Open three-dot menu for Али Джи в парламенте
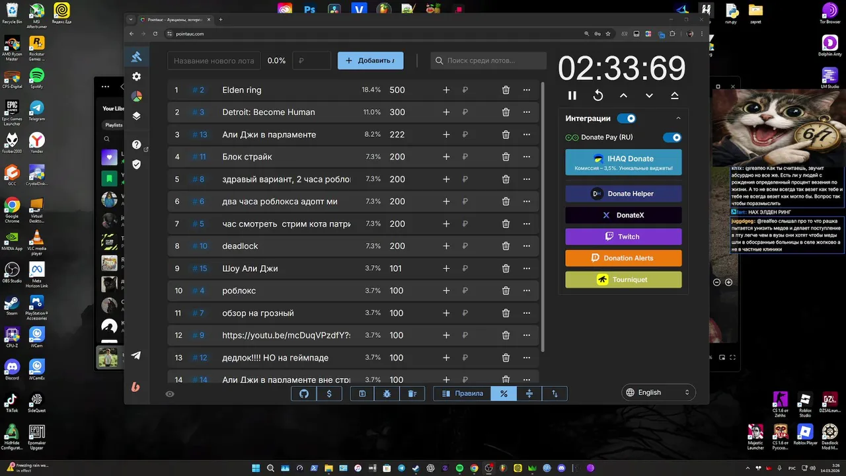This screenshot has height=476, width=846. [x=527, y=134]
